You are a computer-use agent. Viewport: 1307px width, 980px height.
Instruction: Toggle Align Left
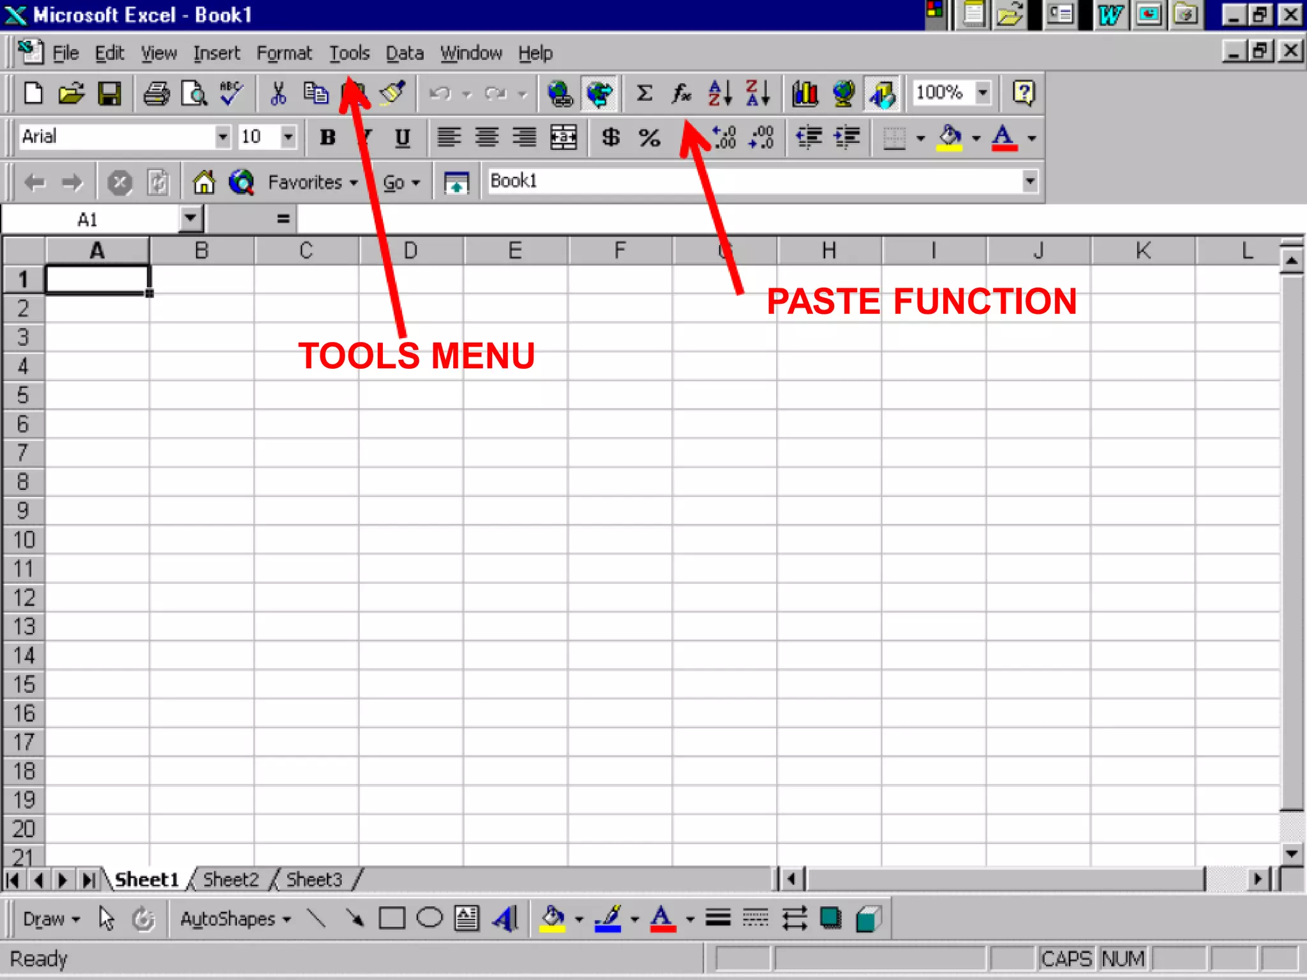pyautogui.click(x=449, y=137)
